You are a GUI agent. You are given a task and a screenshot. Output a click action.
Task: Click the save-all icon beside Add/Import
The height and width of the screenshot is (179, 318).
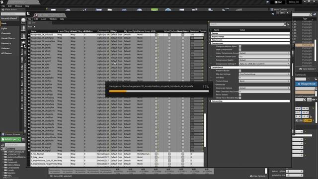23,139
